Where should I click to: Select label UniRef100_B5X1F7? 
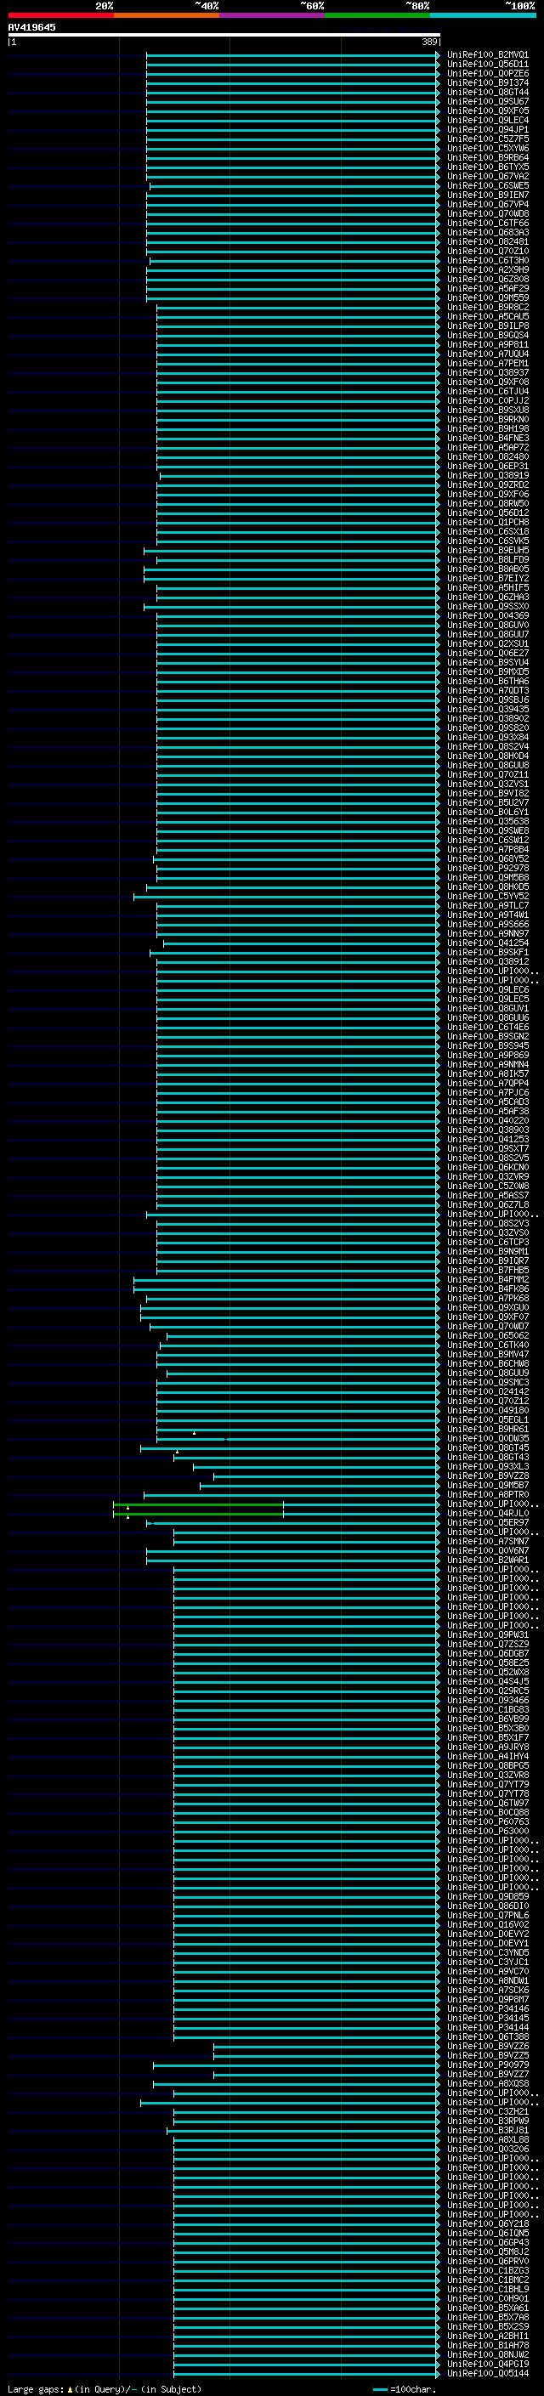coord(488,1737)
